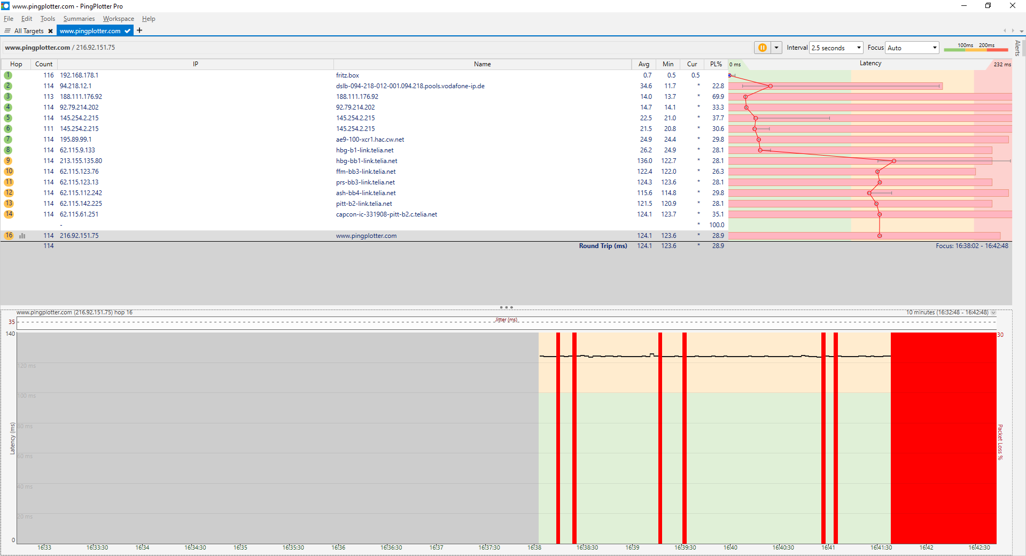
Task: Open the Workspace menu
Action: coord(119,19)
